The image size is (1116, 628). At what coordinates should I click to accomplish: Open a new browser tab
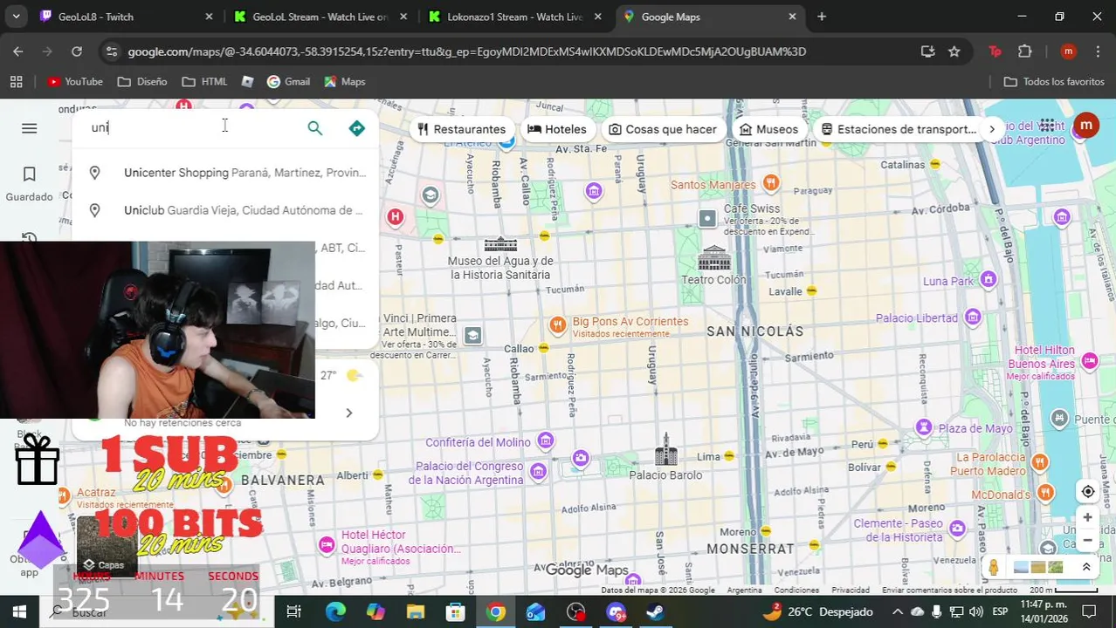[822, 17]
